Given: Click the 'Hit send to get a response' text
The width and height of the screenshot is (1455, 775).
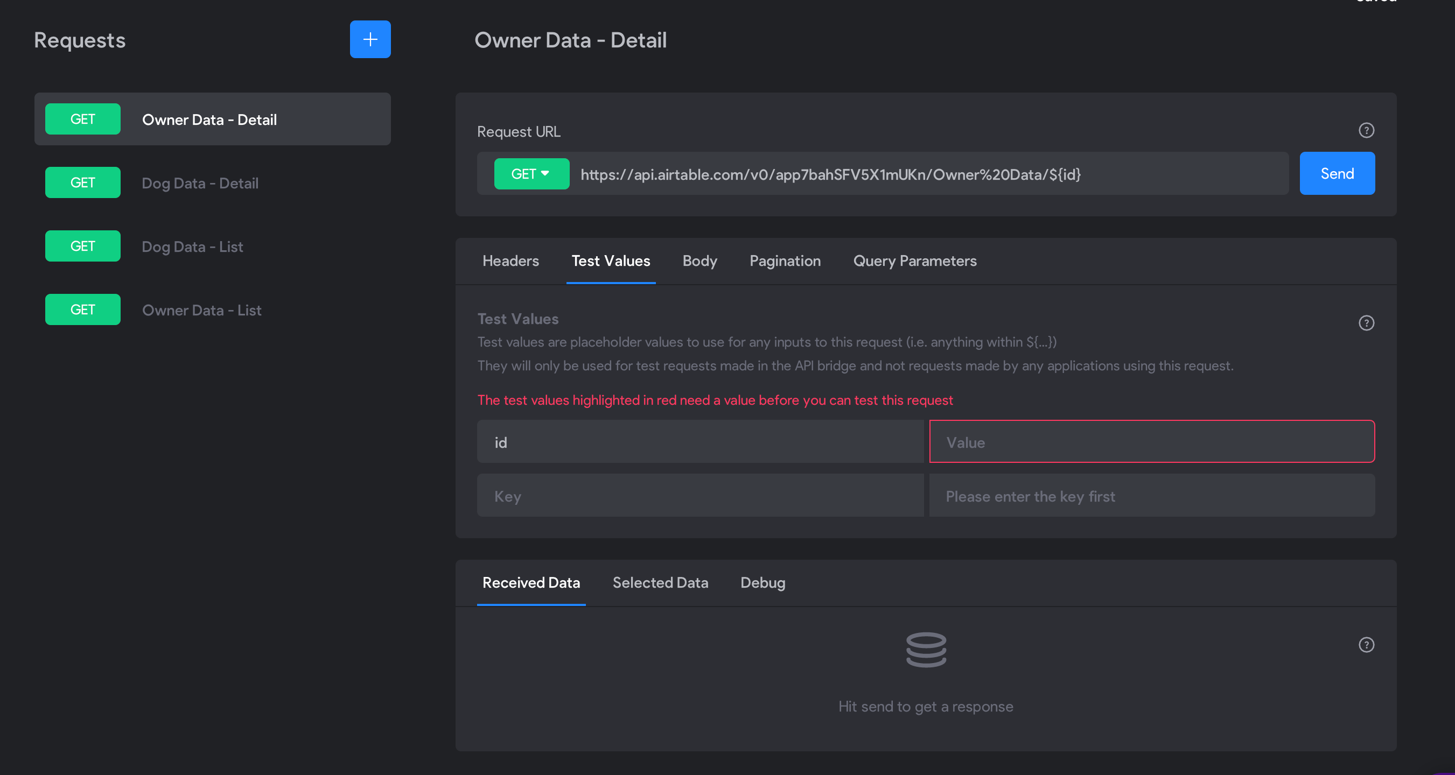Looking at the screenshot, I should pyautogui.click(x=926, y=707).
